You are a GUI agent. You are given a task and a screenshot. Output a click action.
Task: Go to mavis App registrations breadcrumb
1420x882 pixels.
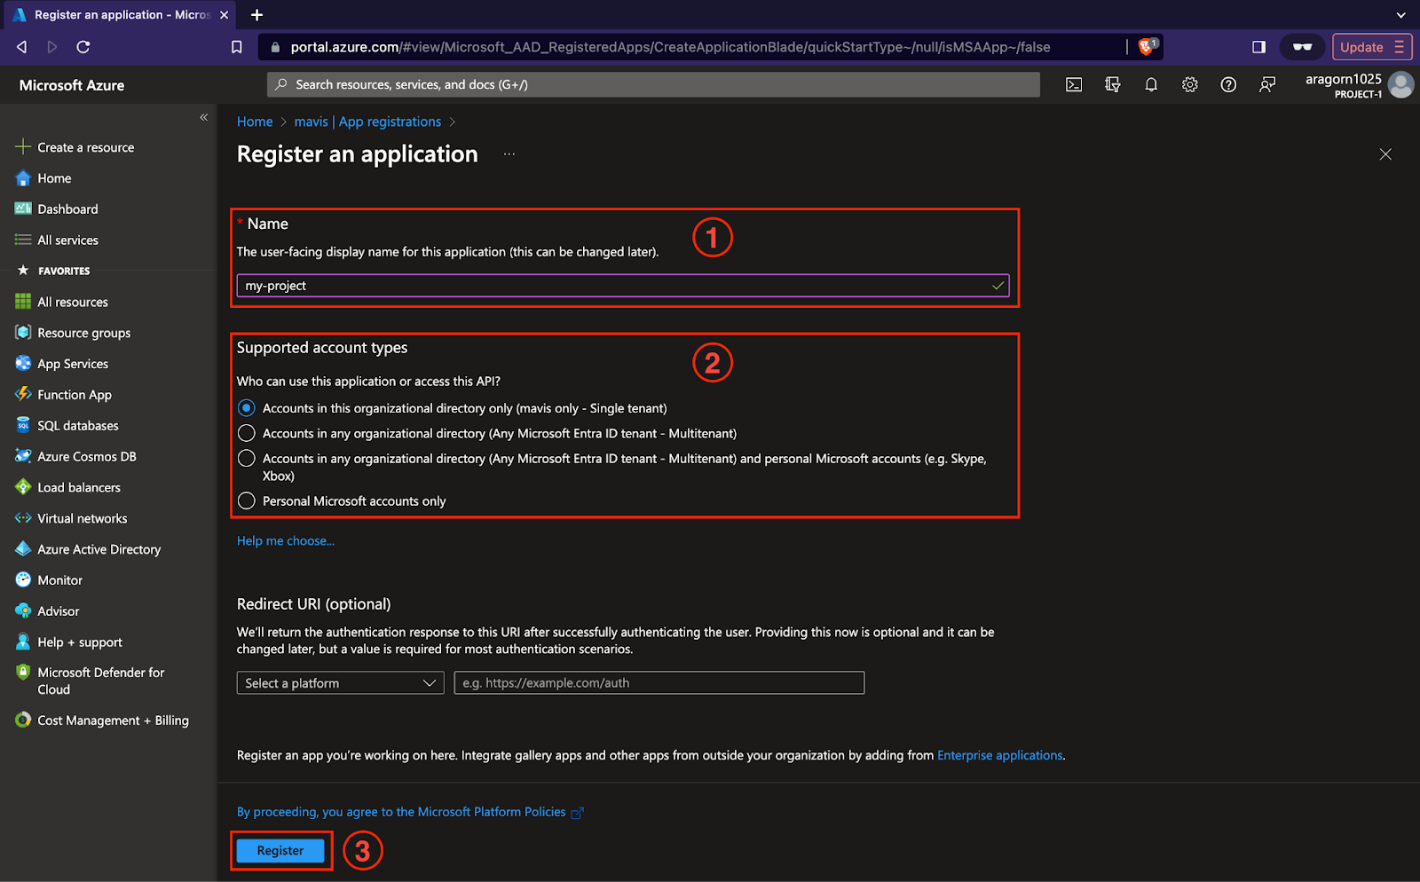[x=367, y=122]
